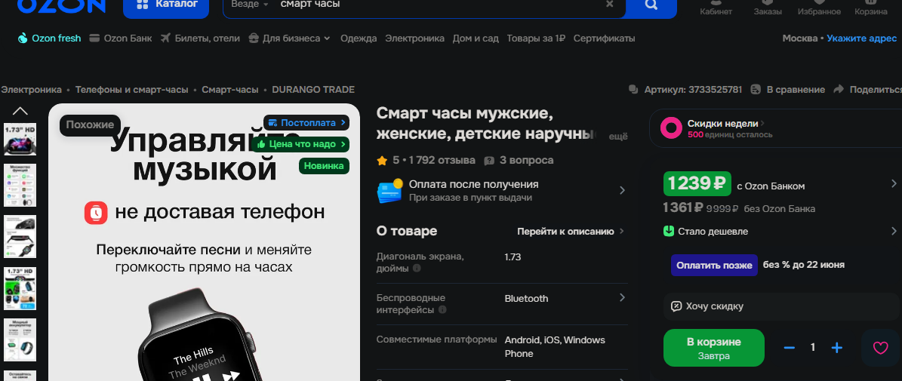Viewport: 902px width, 381px height.
Task: Go to Ozon fresh
Action: click(x=50, y=38)
